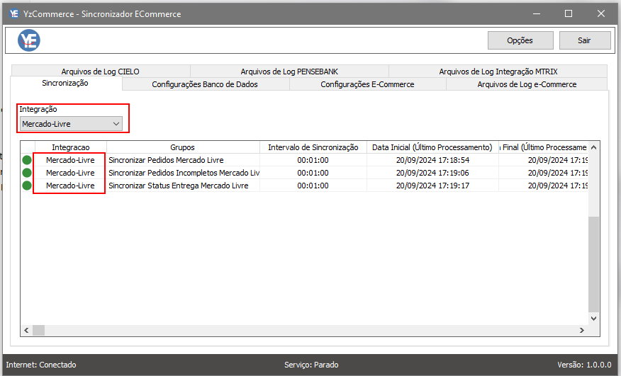
Task: Open Arquivos de Log PENSEBANK tab
Action: click(x=289, y=72)
